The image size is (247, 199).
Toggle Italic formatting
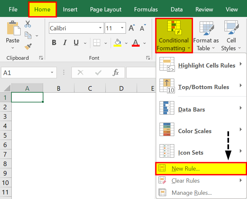click(65, 42)
